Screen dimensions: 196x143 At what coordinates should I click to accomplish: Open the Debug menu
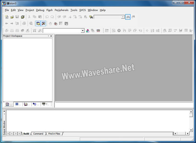40,10
